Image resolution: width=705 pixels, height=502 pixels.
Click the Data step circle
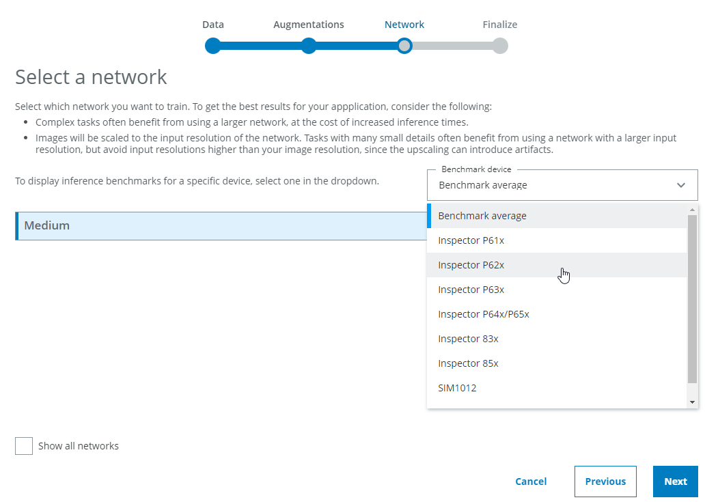click(213, 46)
